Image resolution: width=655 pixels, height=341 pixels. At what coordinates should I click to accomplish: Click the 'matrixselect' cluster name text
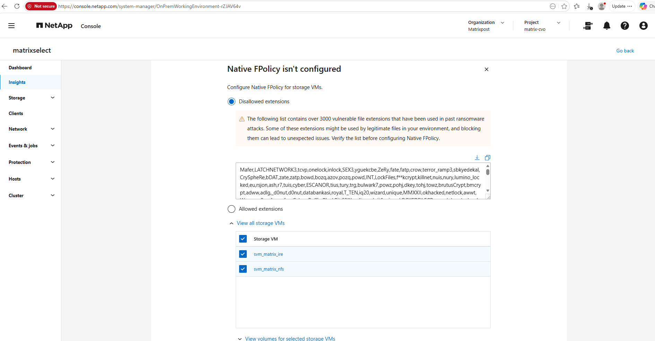[x=32, y=50]
